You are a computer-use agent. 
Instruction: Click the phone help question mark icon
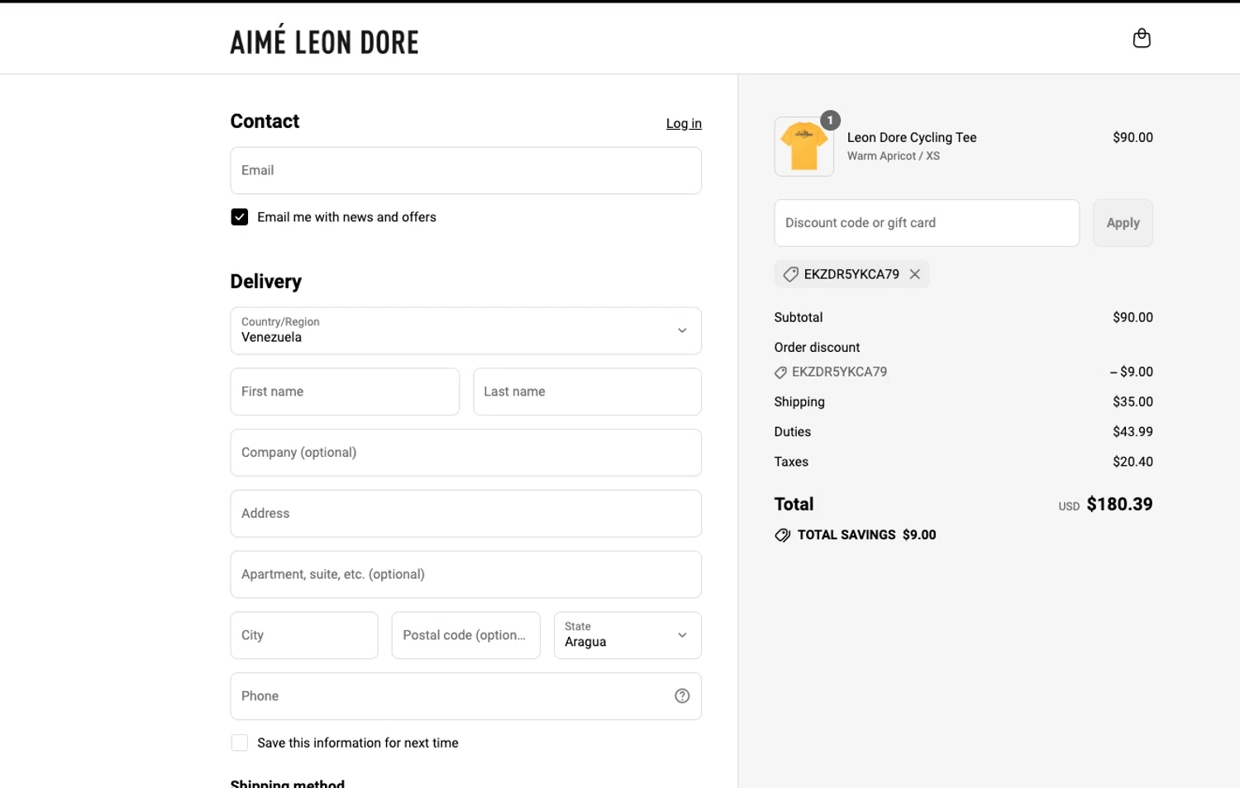coord(682,696)
